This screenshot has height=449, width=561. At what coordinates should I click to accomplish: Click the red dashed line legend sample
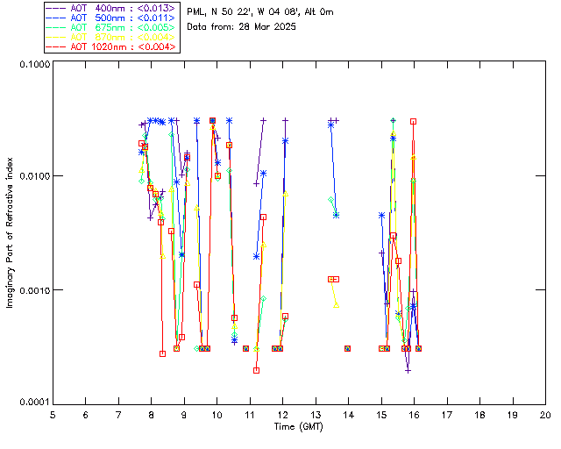click(x=56, y=46)
